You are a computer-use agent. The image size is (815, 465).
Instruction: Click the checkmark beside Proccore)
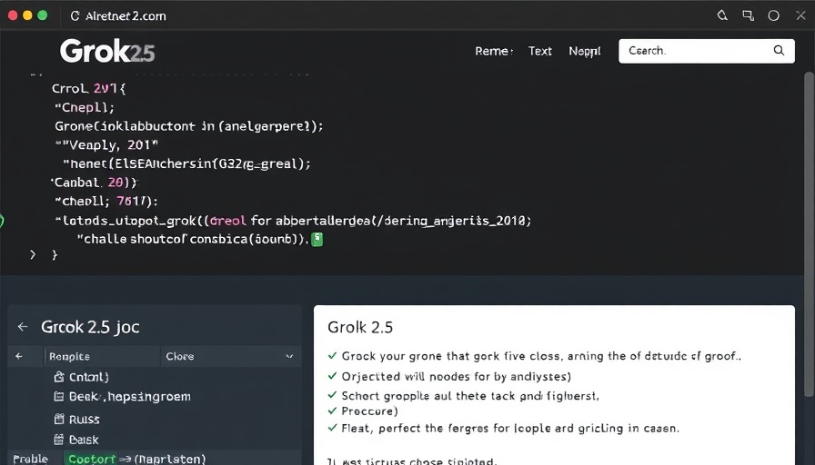(x=333, y=411)
